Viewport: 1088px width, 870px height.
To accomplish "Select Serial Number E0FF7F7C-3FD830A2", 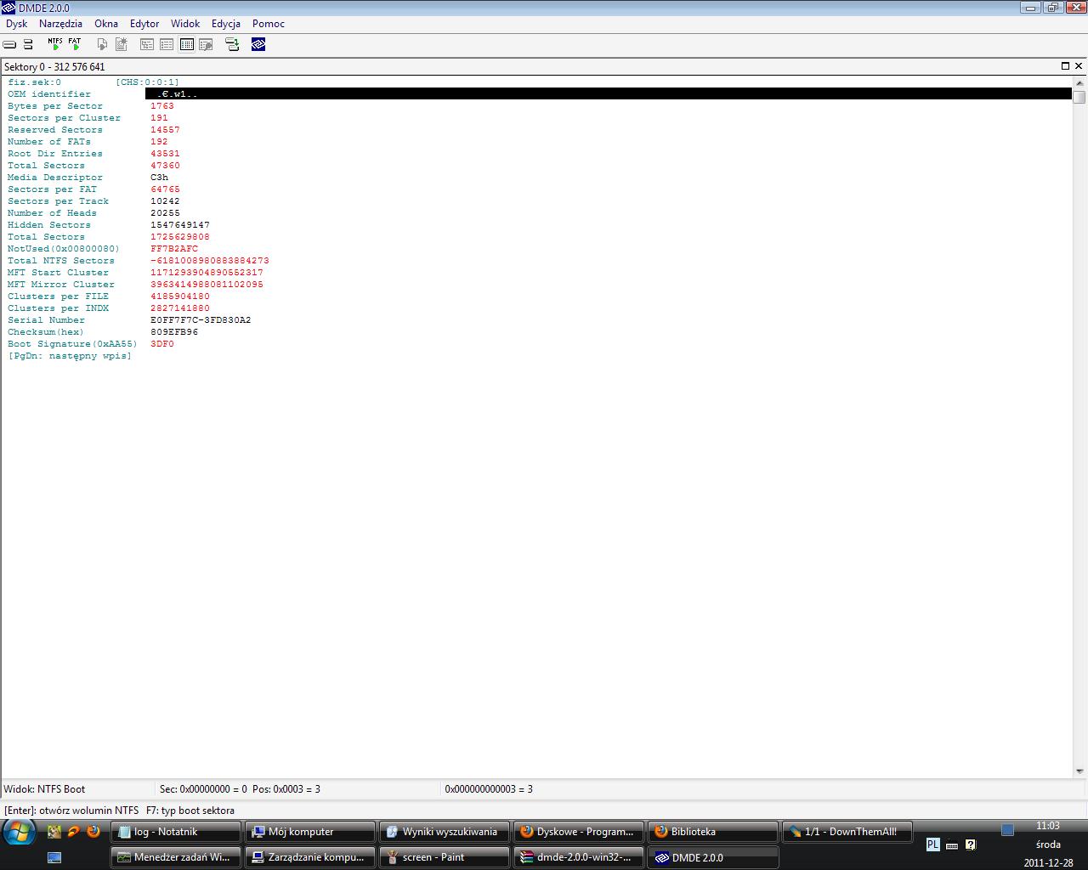I will coord(201,320).
